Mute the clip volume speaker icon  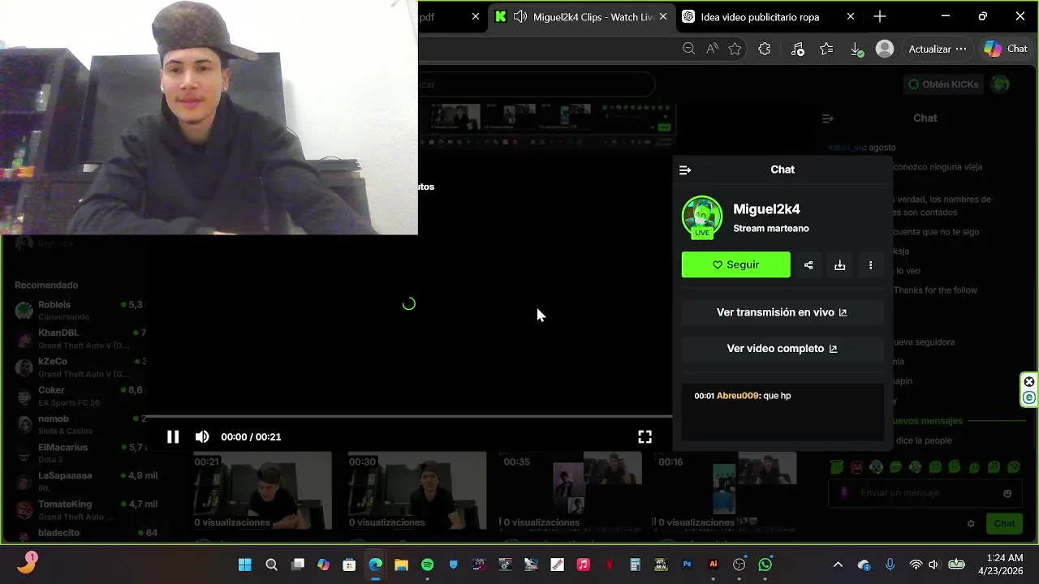(202, 437)
